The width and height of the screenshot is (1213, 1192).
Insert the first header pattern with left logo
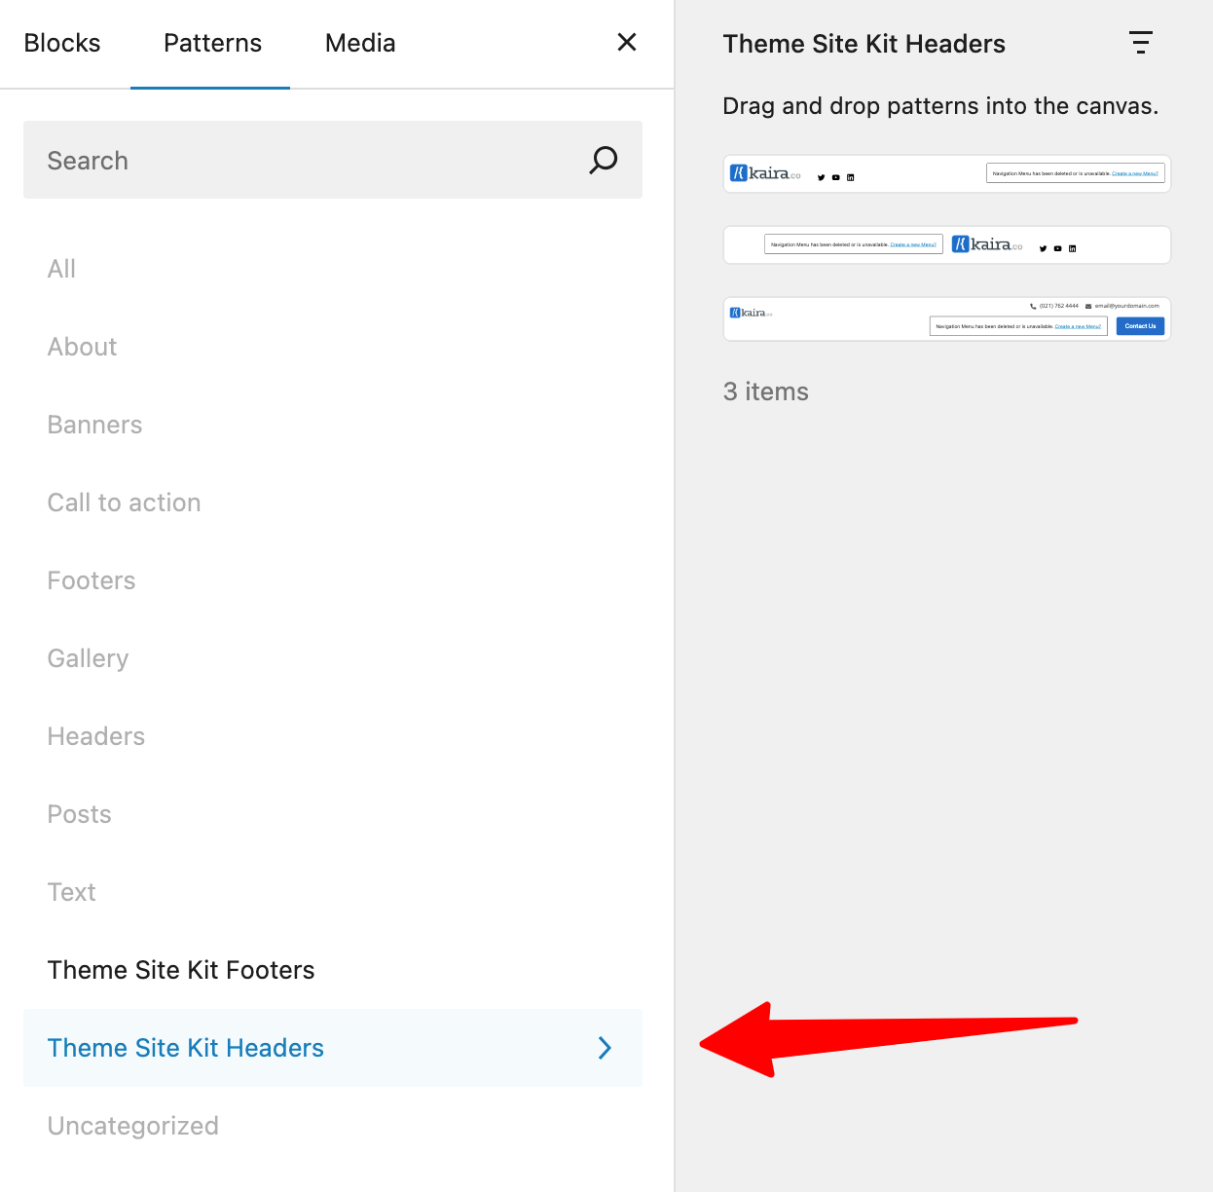click(x=946, y=174)
